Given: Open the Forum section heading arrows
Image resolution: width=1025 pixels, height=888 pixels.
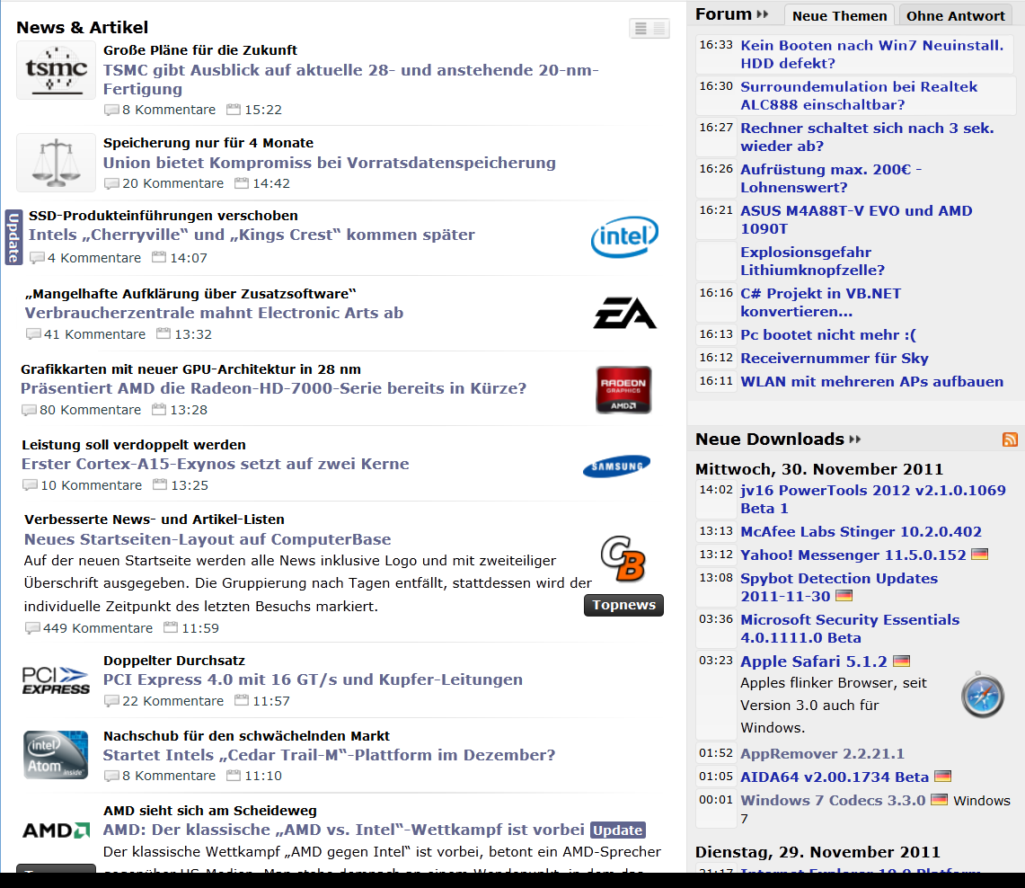Looking at the screenshot, I should (762, 14).
